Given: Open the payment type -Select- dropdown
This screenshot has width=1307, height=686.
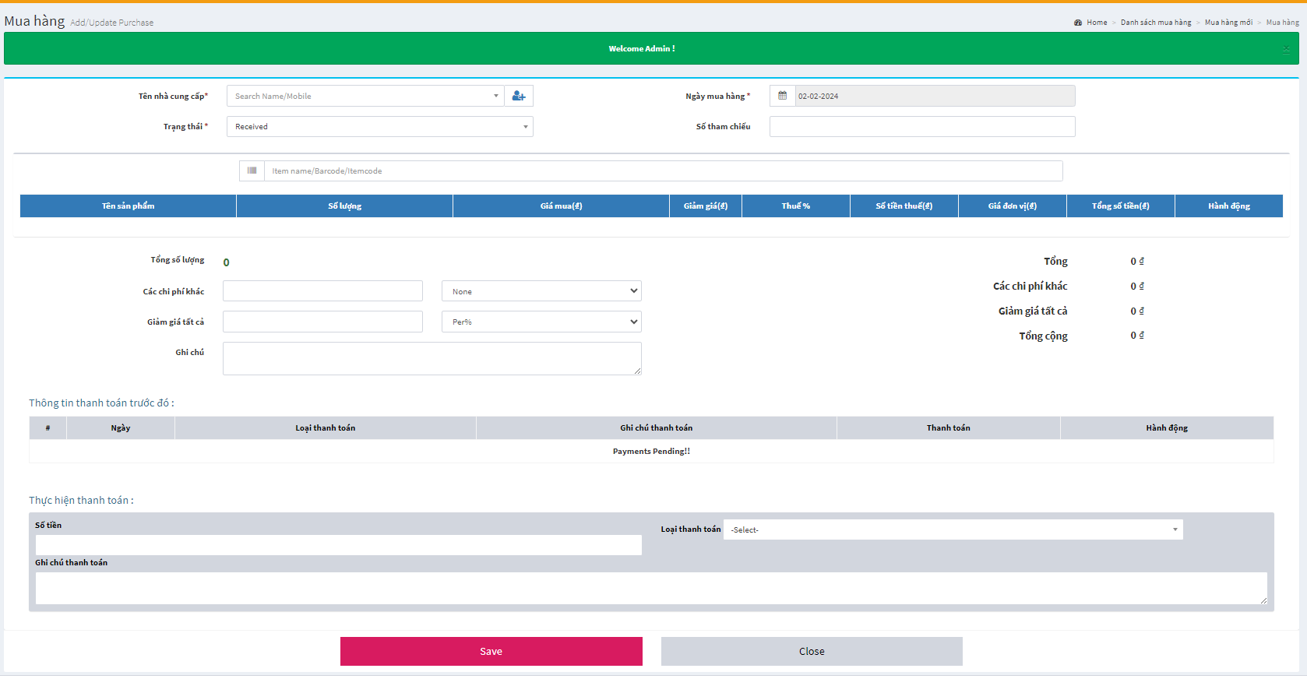Looking at the screenshot, I should pos(953,529).
